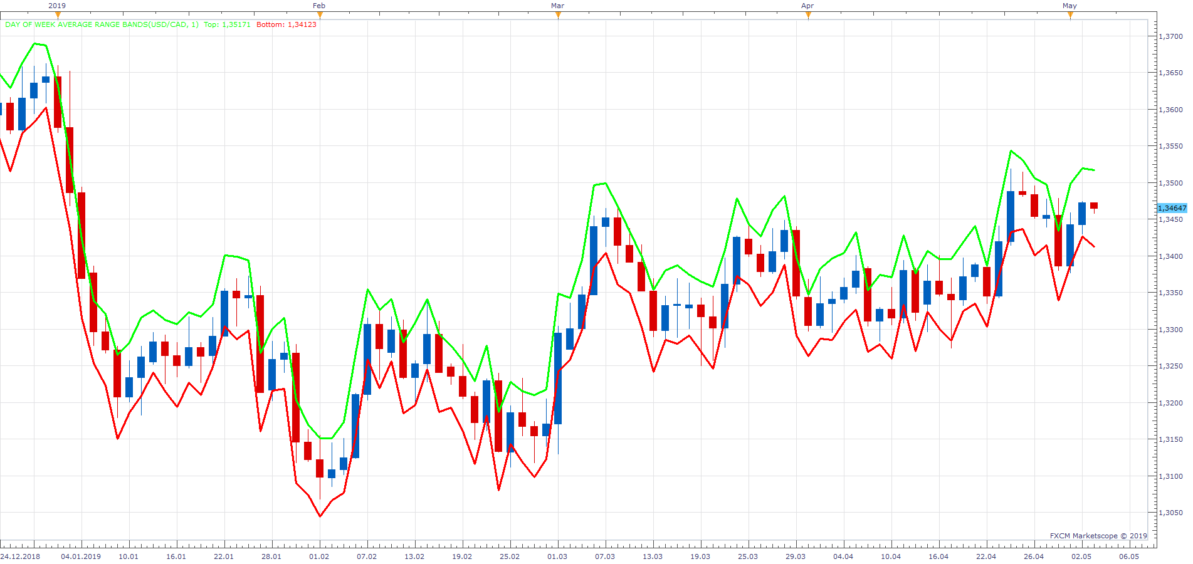Click the 04.01.2019 date axis label
The image size is (1193, 564).
coord(81,556)
